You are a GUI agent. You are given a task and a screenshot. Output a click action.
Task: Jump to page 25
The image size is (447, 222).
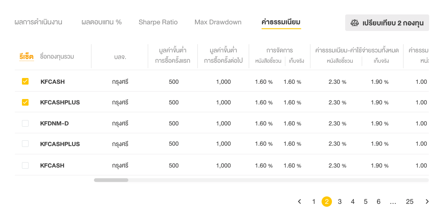(409, 201)
